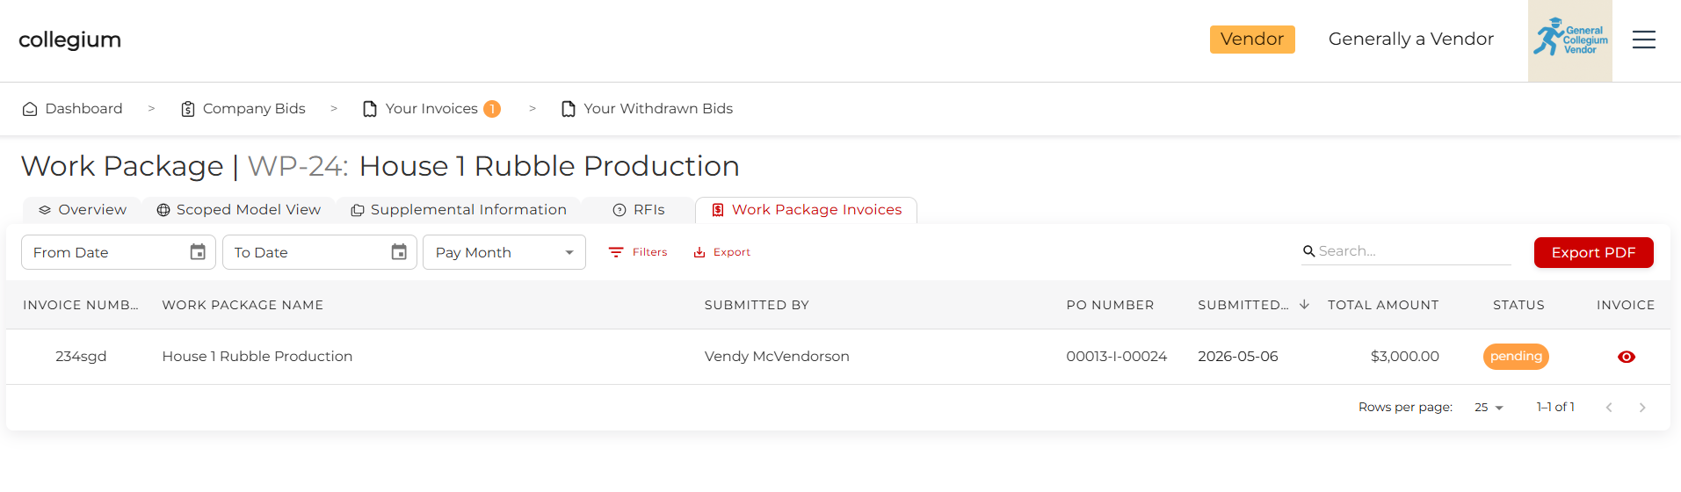
Task: Open Your Withdrawn Bids
Action: click(647, 109)
